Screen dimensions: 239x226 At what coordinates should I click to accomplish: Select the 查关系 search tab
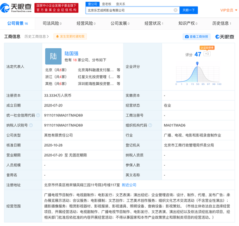point(120,4)
